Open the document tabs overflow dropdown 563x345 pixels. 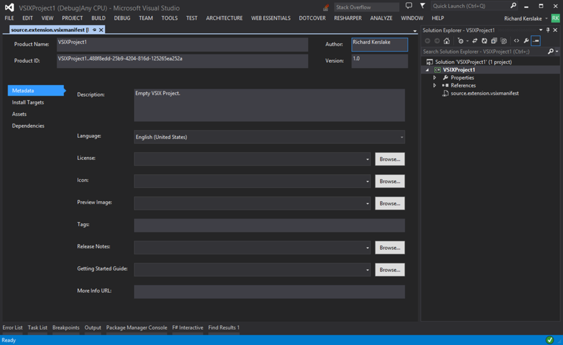point(415,31)
